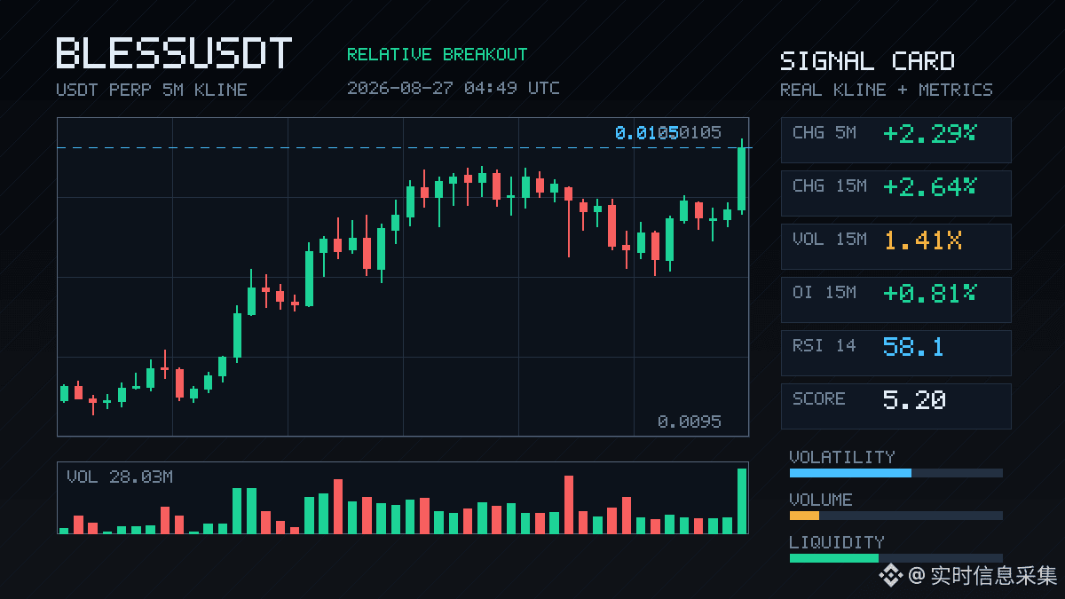Viewport: 1065px width, 599px height.
Task: Select the RSI 14 value 58.1
Action: point(913,346)
